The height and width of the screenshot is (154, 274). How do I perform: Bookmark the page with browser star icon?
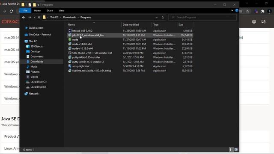tap(247, 11)
